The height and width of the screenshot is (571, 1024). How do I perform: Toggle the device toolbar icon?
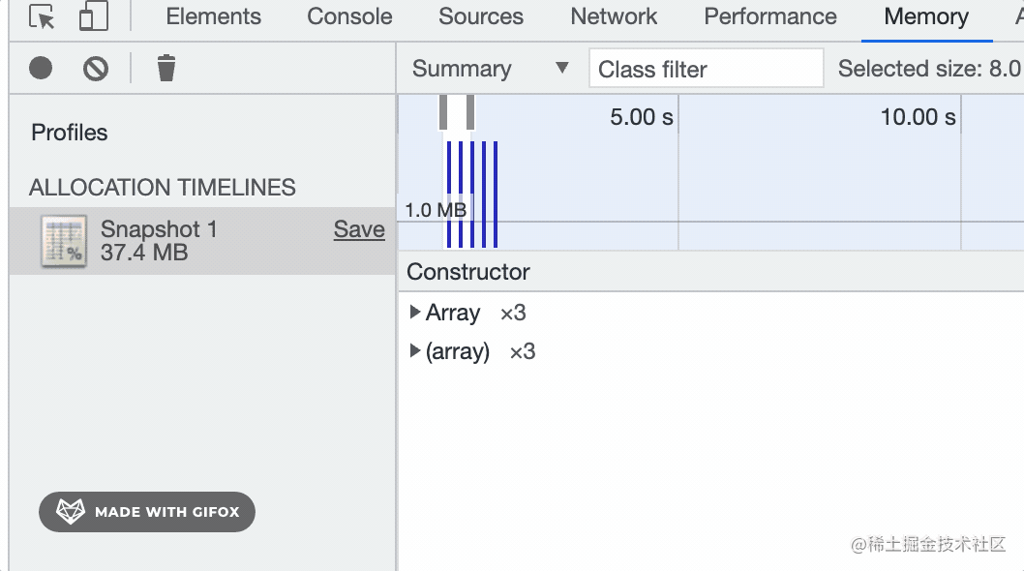coord(93,16)
